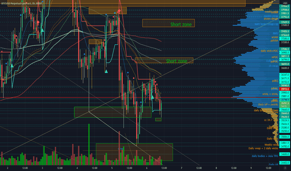Click the 36692.0 price label
Image resolution: width=291 pixels, height=171 pixels.
[x=285, y=64]
